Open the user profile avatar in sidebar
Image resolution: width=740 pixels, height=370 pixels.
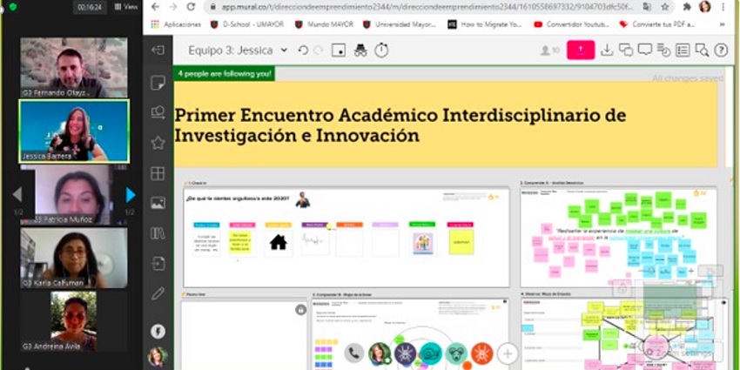click(158, 357)
